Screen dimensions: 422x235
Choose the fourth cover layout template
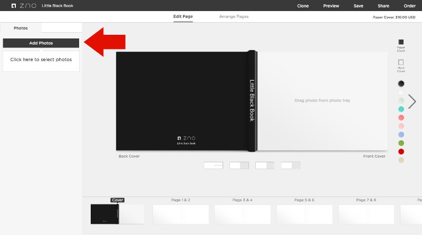[291, 165]
